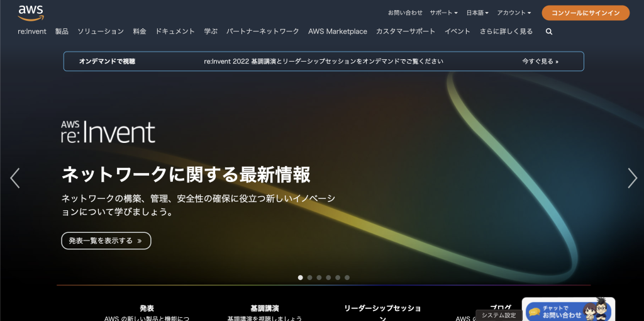
Task: Open the チャットでお問い合わせ chat widget
Action: point(569,309)
